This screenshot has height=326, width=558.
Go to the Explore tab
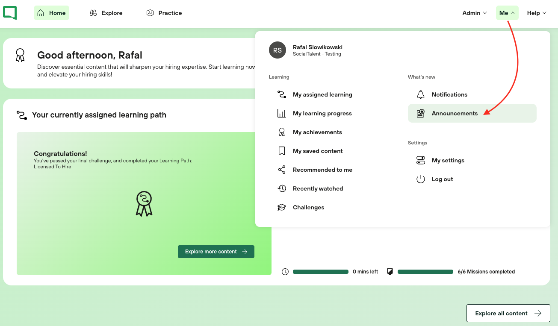(x=106, y=13)
